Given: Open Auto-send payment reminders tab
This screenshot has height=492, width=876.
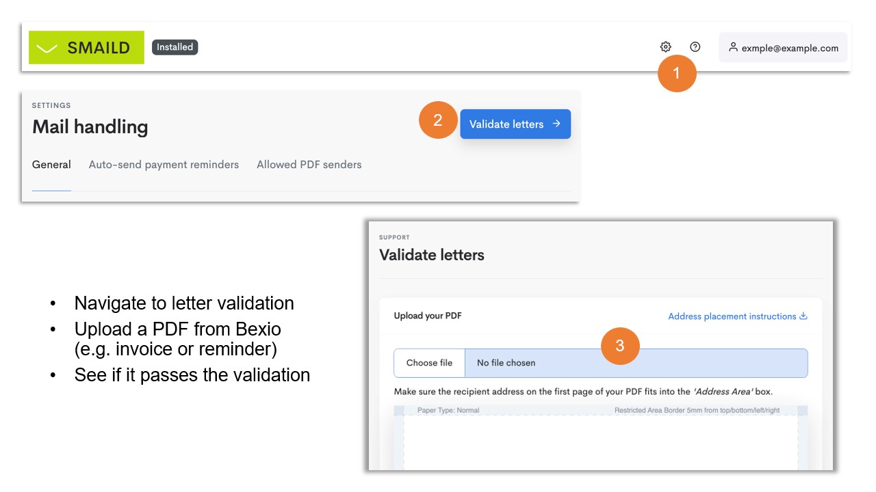Looking at the screenshot, I should (x=164, y=165).
